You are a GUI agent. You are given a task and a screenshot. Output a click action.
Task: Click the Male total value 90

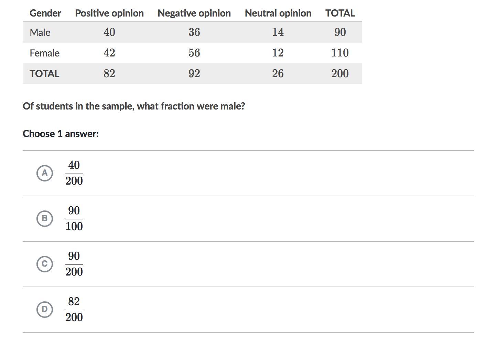pos(340,32)
